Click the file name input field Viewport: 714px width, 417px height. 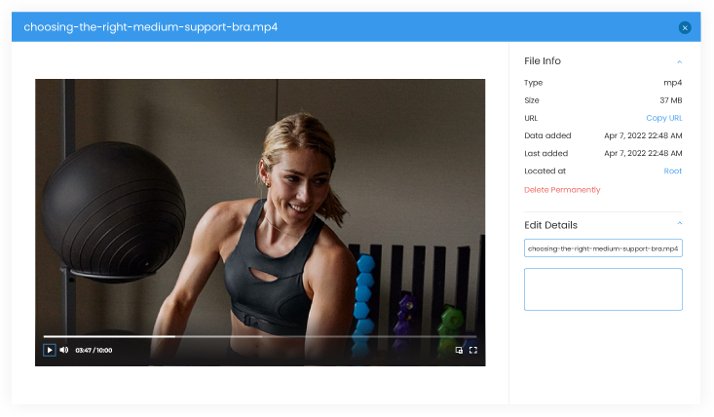coord(603,248)
